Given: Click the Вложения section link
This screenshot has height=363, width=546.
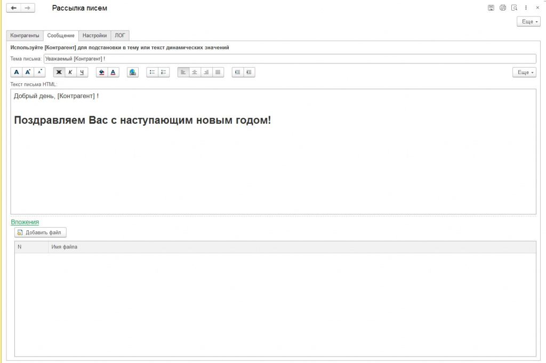Looking at the screenshot, I should (25, 222).
